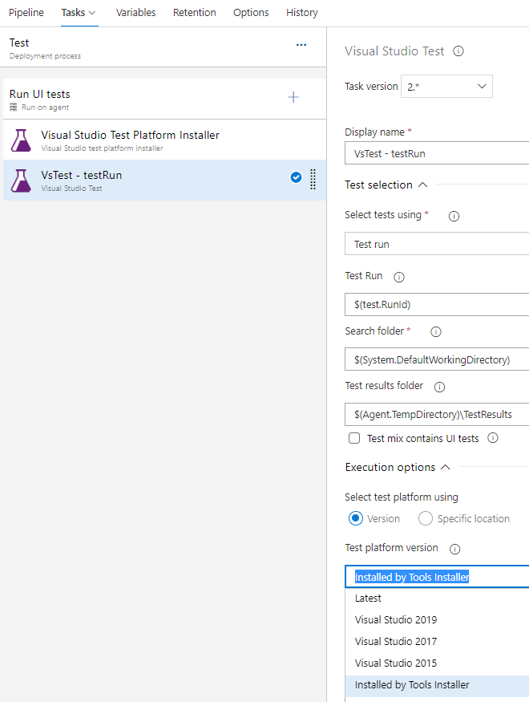Select the Version radio button
Viewport: 529px width, 702px height.
pyautogui.click(x=356, y=518)
